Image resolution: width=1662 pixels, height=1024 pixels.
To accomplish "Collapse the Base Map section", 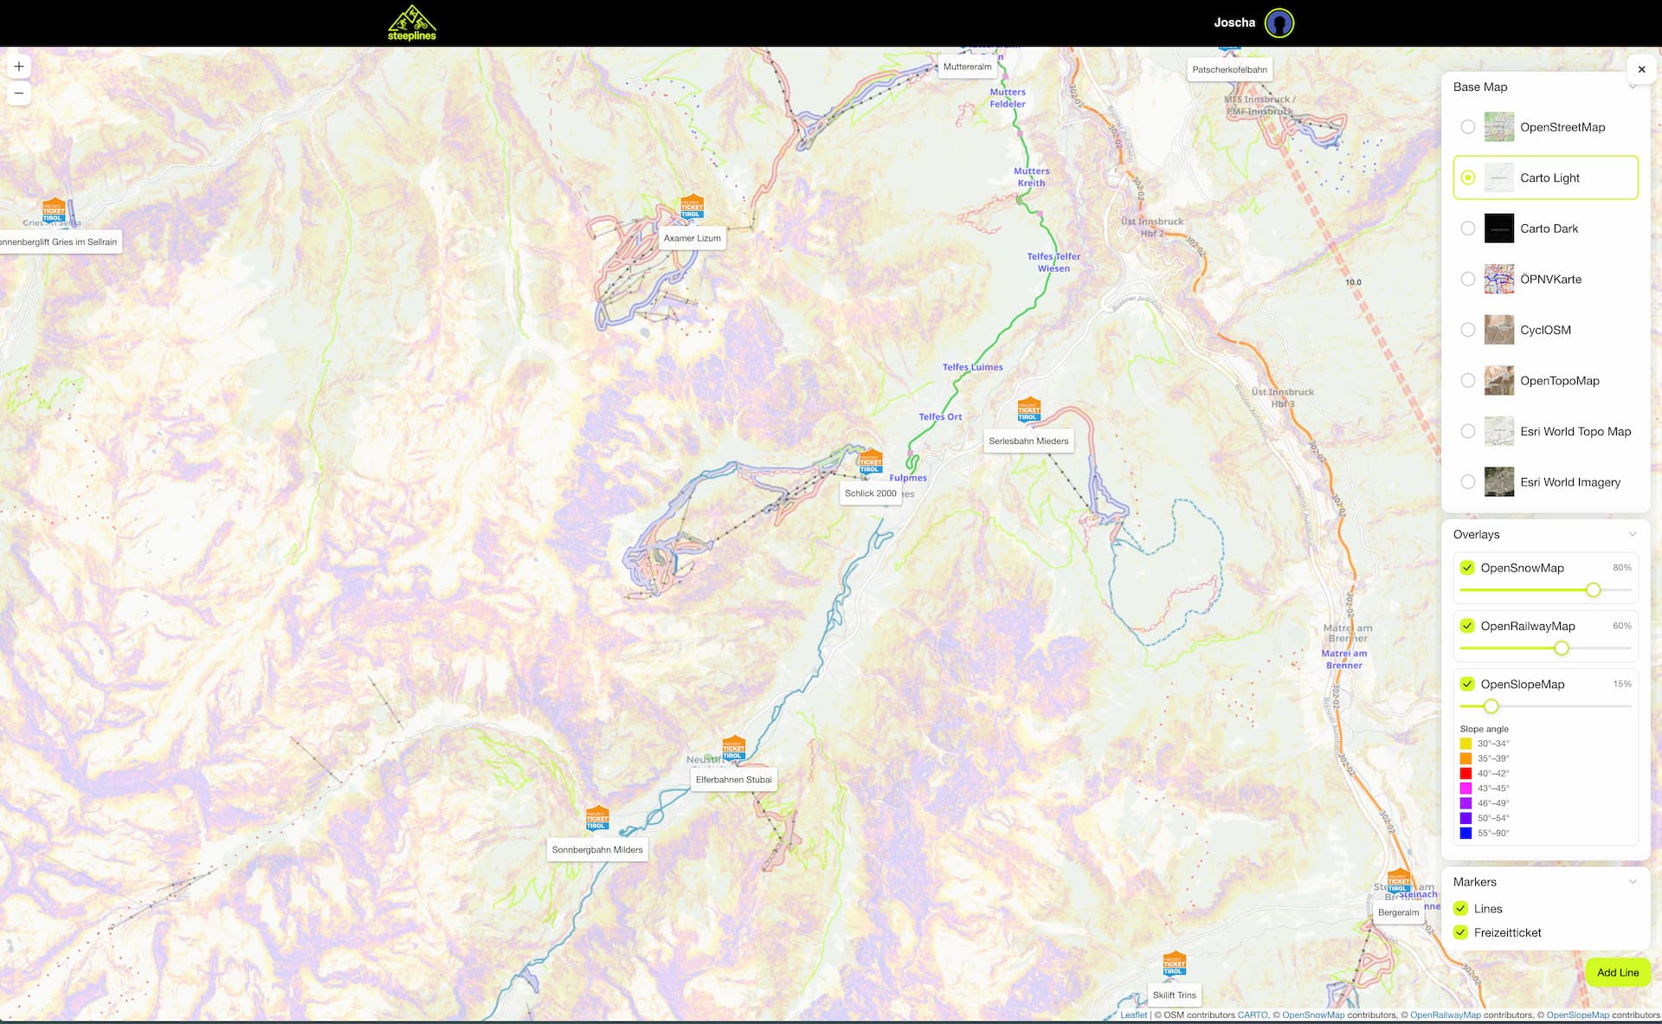I will 1633,87.
